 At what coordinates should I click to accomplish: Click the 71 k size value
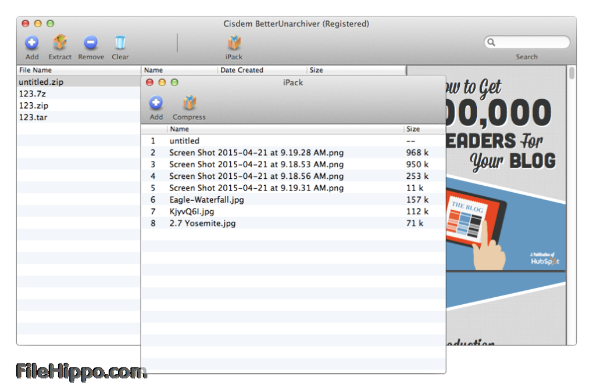(x=415, y=223)
